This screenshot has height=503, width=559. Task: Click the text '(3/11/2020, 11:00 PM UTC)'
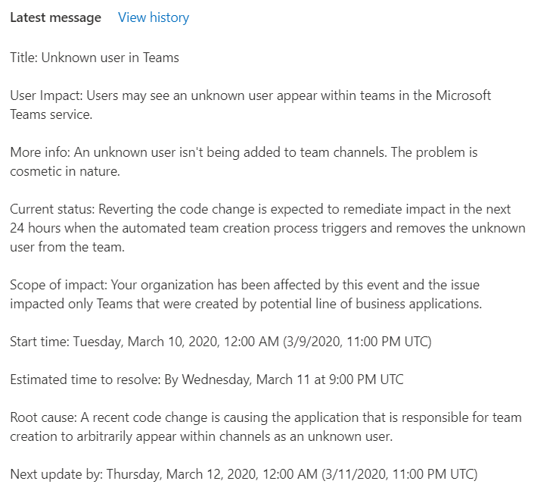pyautogui.click(x=399, y=474)
